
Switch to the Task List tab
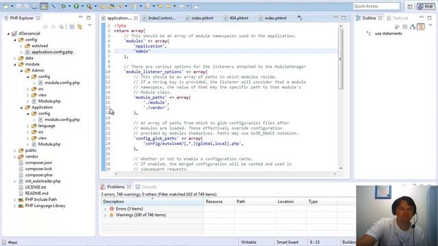397,18
